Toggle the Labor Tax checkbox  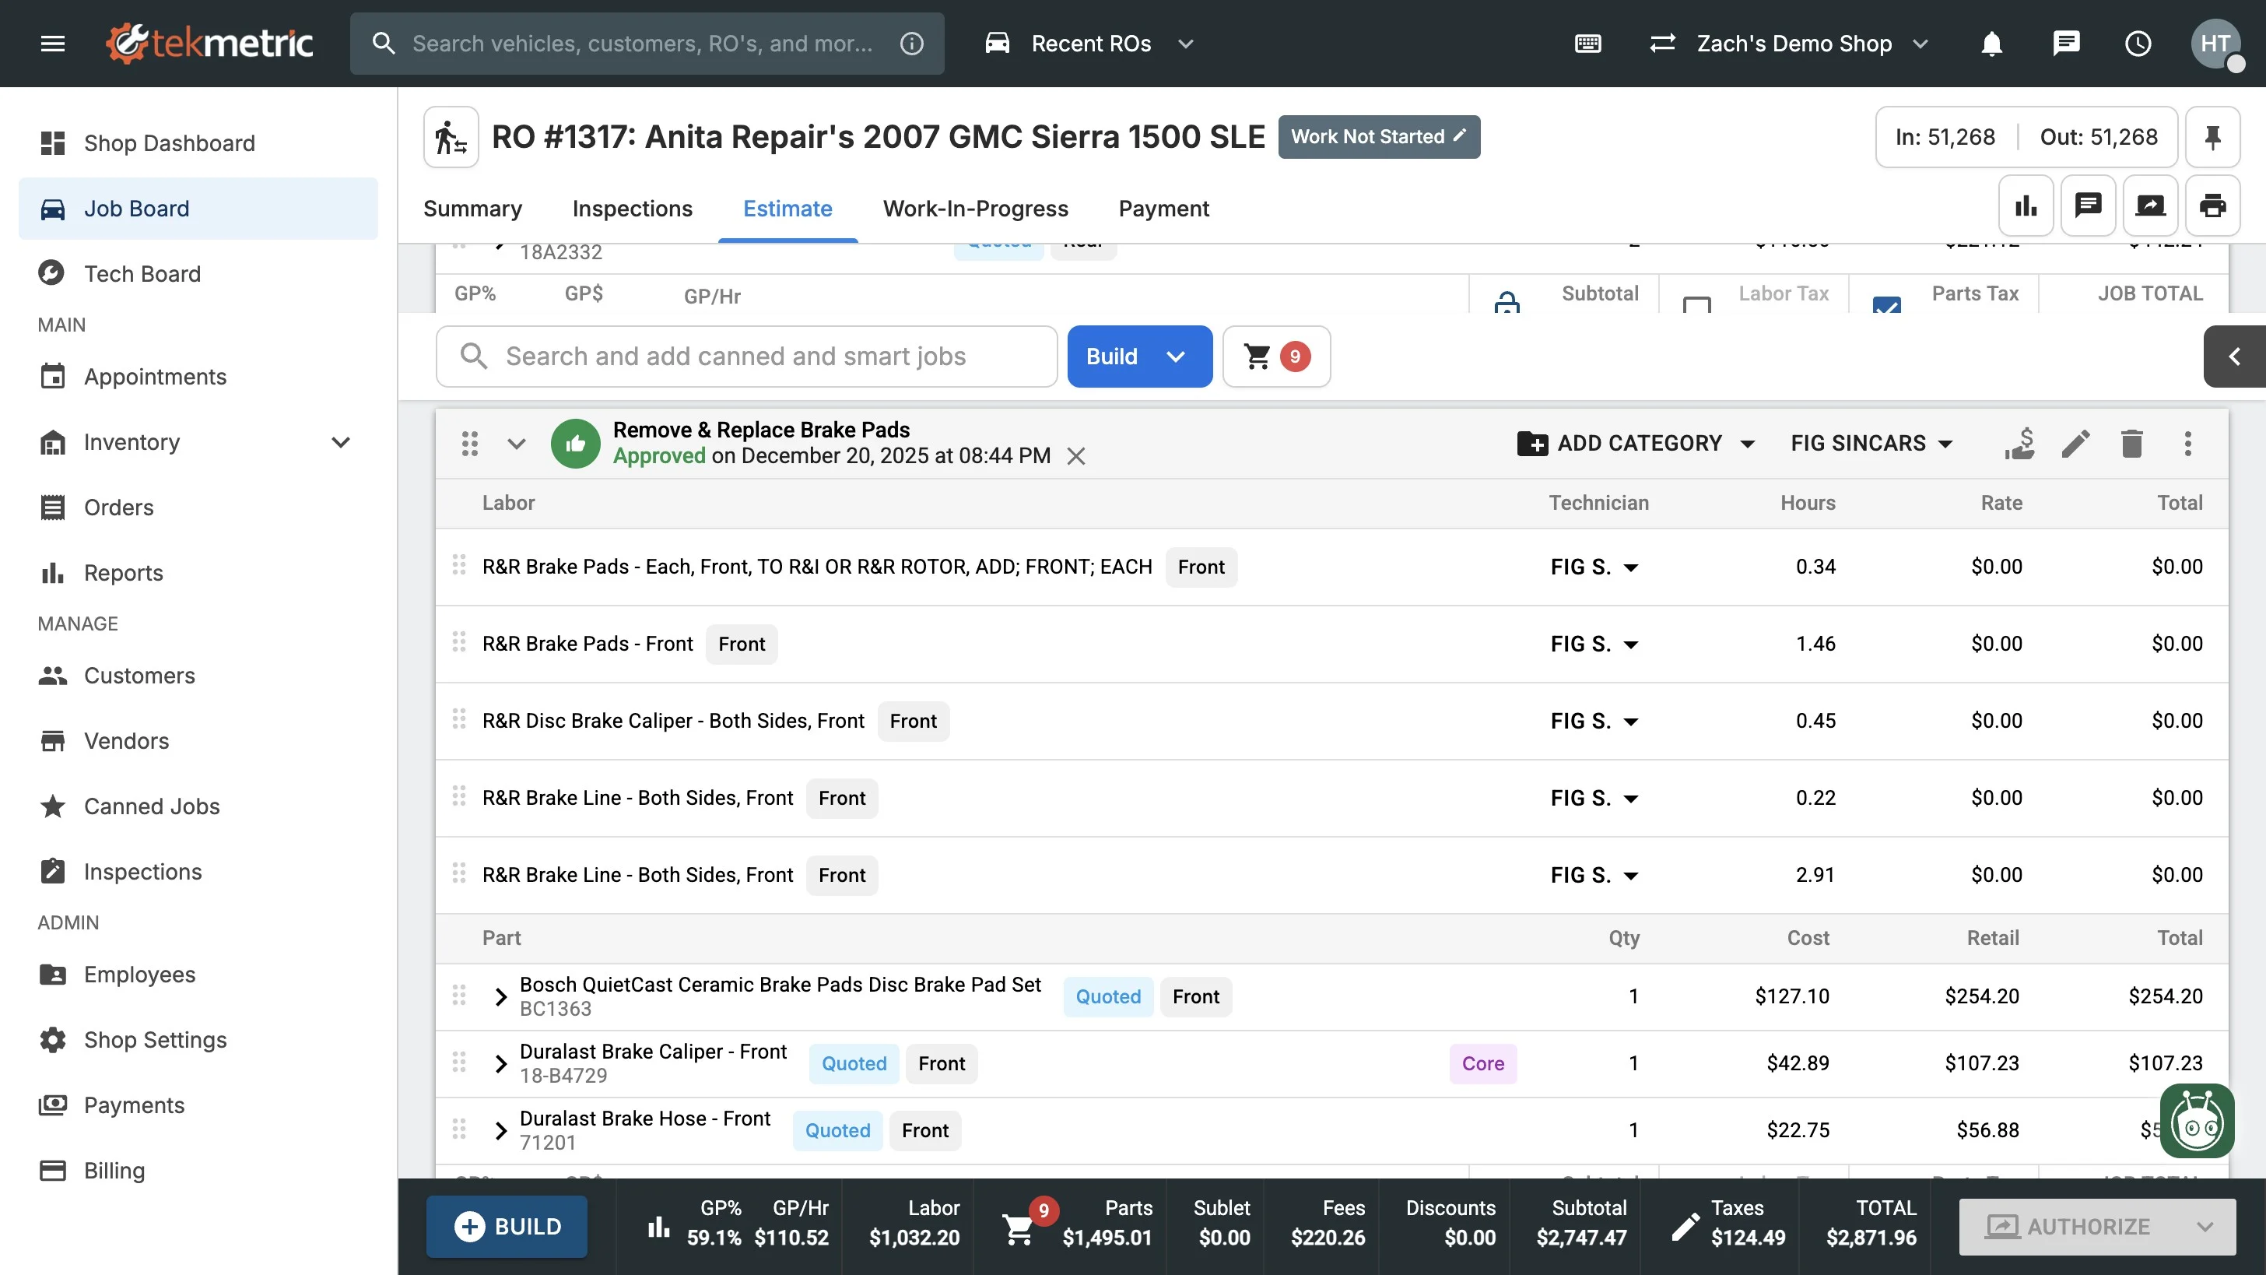tap(1696, 304)
